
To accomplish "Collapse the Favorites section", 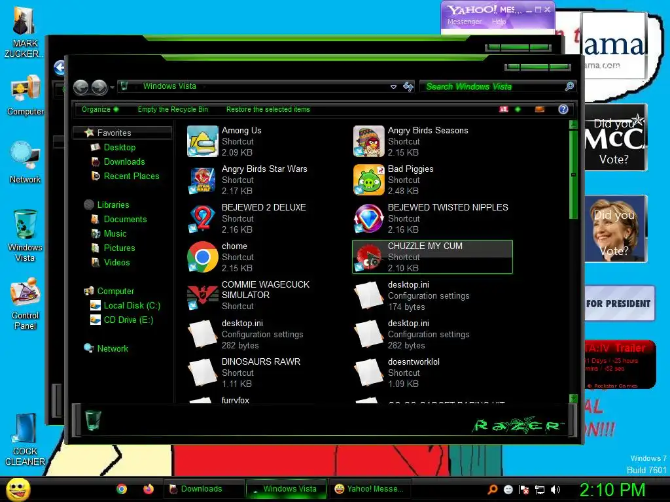I will (x=114, y=133).
